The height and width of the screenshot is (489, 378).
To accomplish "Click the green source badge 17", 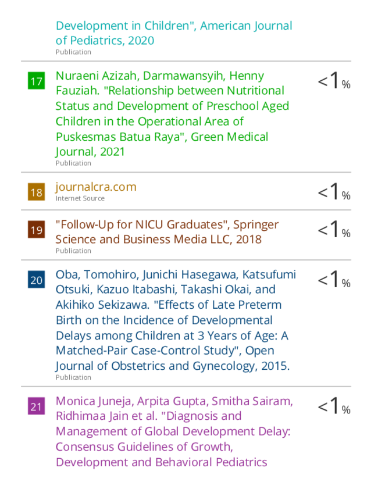I will coord(36,81).
